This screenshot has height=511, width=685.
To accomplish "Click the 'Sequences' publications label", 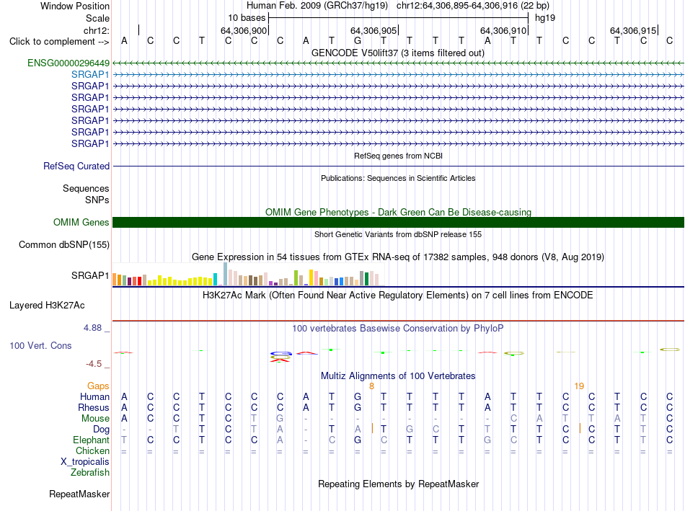I will pos(86,188).
